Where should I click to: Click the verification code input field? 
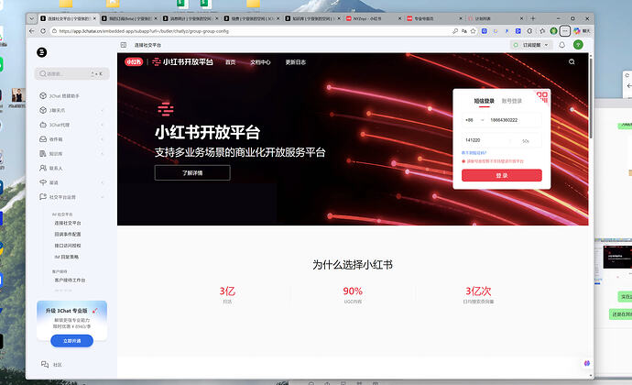tap(487, 140)
